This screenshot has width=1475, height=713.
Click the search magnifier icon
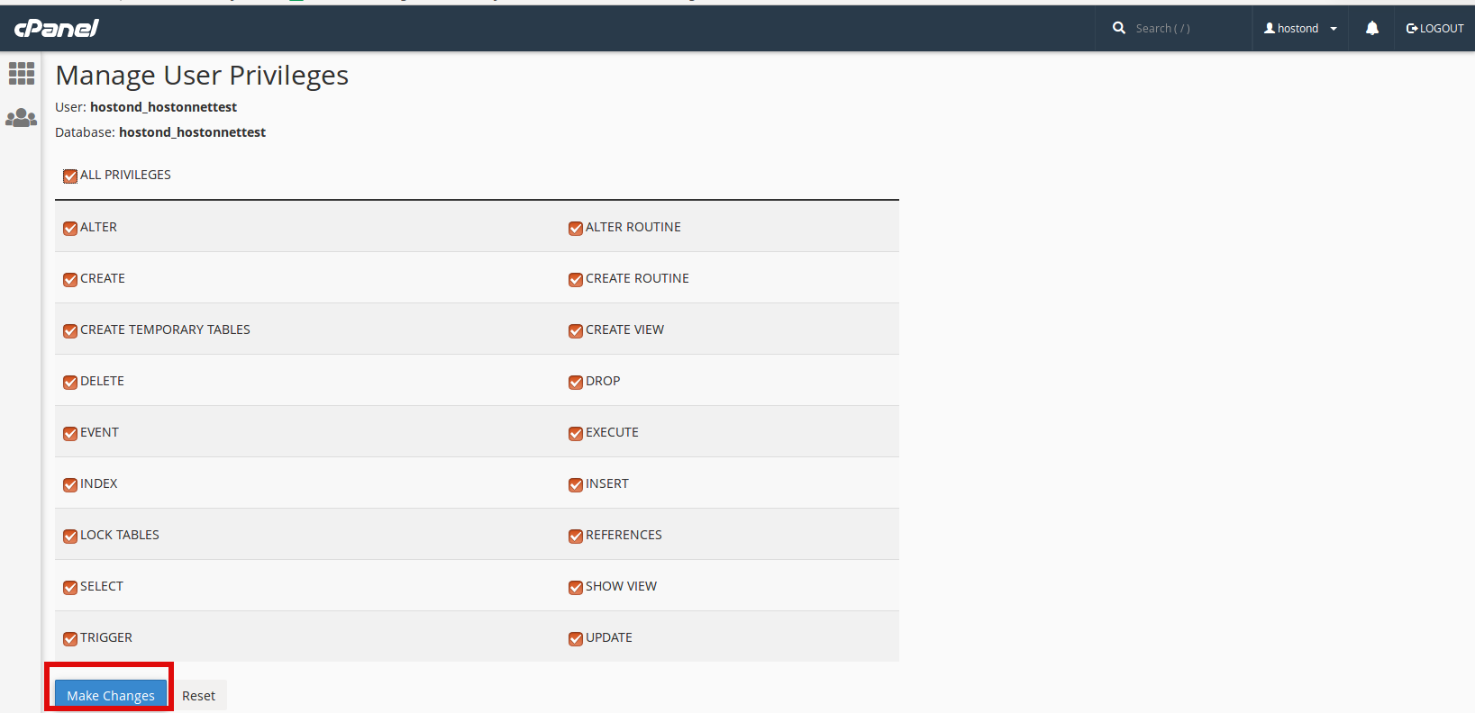(x=1119, y=28)
